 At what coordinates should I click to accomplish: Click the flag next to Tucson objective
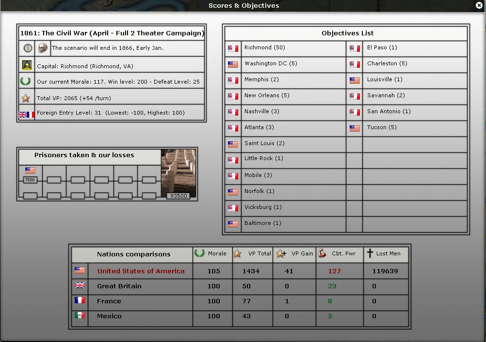[355, 128]
